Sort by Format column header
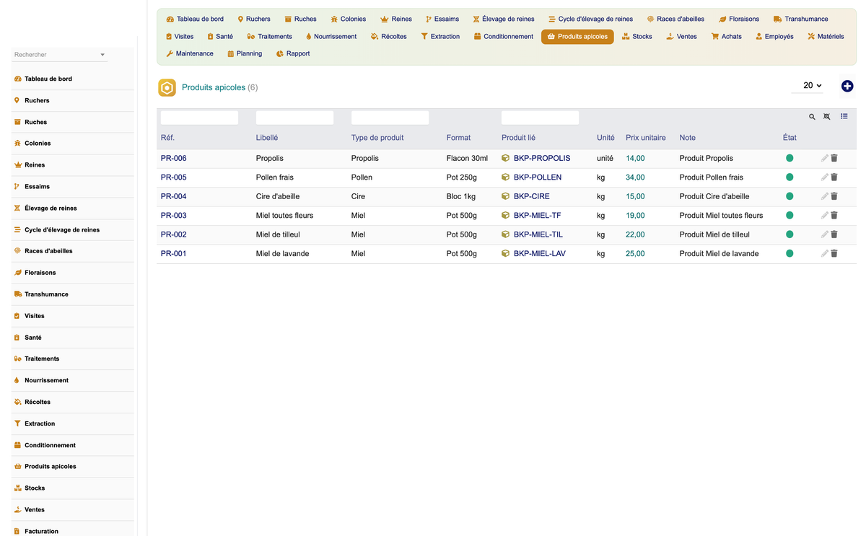The height and width of the screenshot is (536, 866). (458, 138)
